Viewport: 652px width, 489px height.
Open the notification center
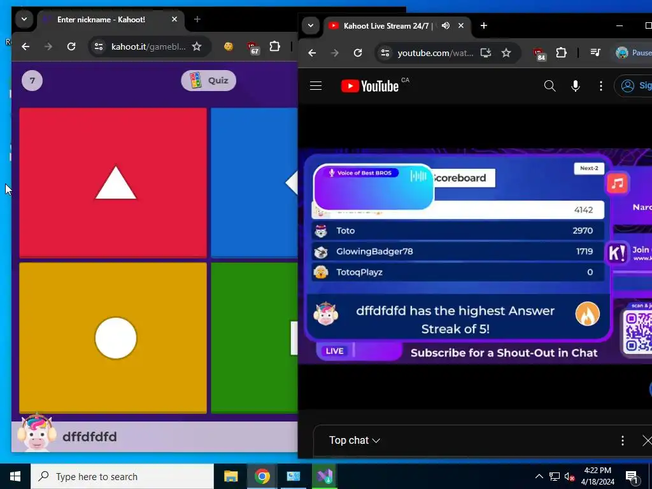pos(632,476)
